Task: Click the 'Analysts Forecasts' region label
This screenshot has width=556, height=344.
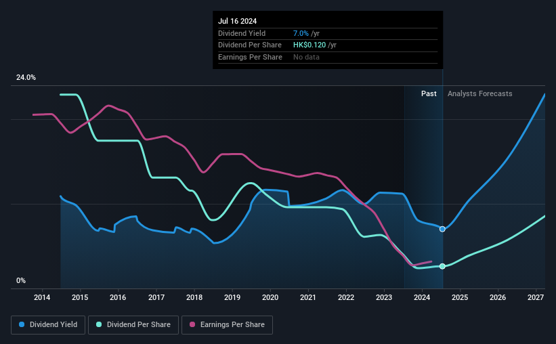Action: [479, 93]
